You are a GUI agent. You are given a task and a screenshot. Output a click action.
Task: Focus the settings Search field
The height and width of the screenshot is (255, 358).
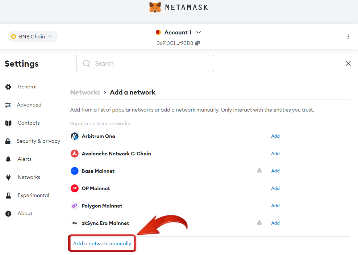pos(145,63)
